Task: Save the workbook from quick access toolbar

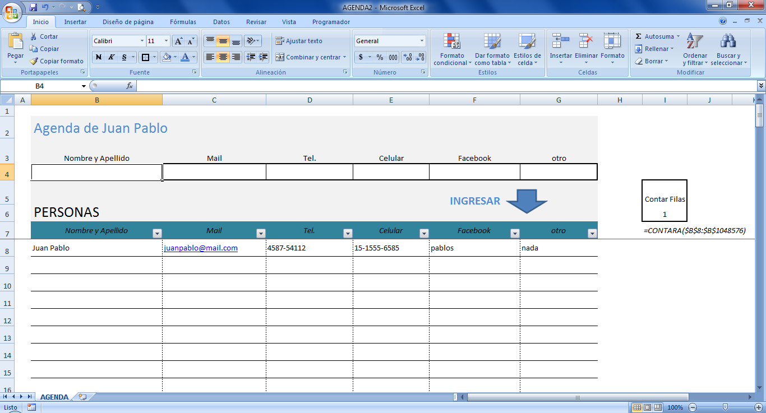Action: tap(33, 7)
